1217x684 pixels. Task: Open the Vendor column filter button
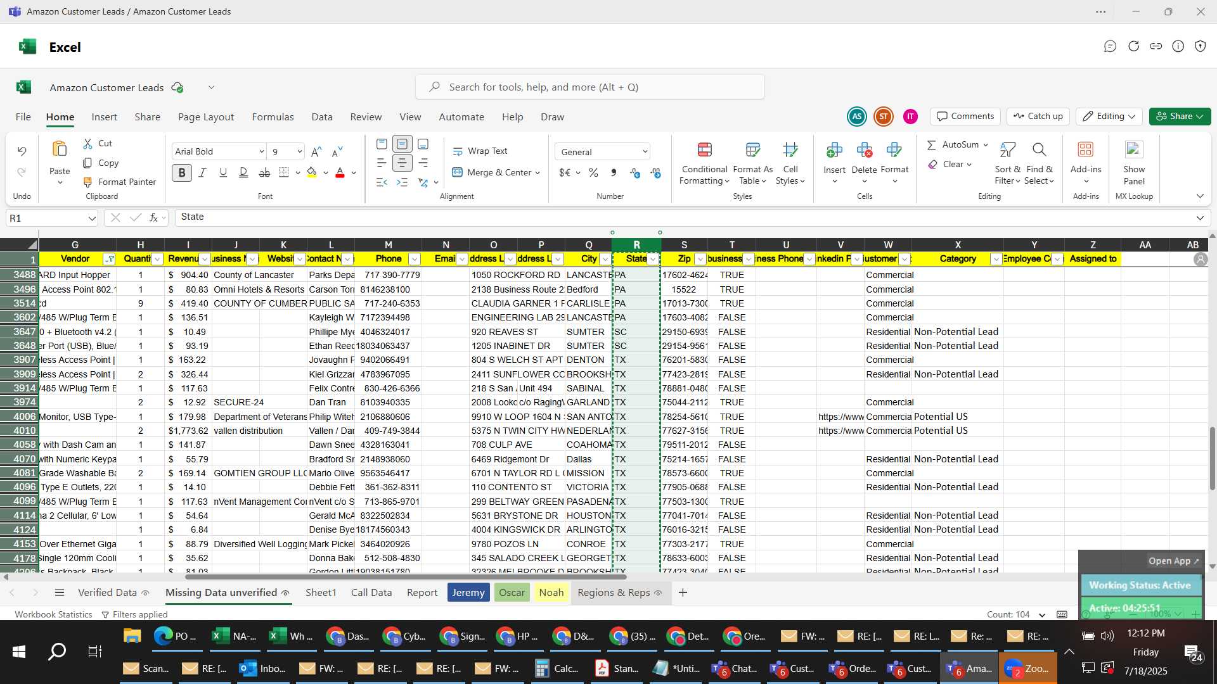(109, 259)
